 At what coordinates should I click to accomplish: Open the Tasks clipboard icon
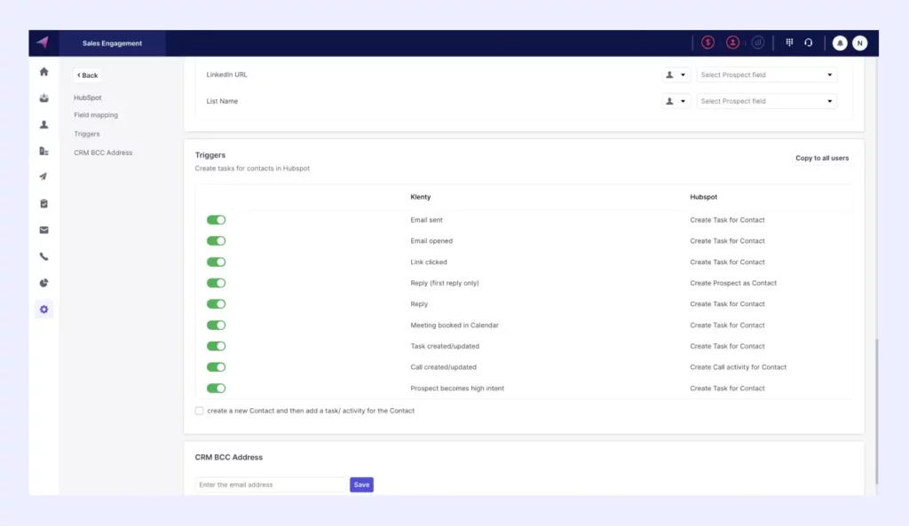pyautogui.click(x=43, y=203)
